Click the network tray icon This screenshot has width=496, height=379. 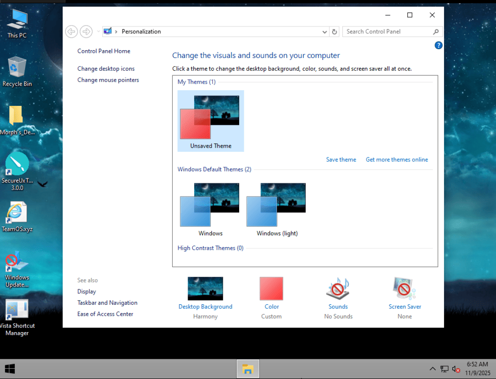(444, 369)
